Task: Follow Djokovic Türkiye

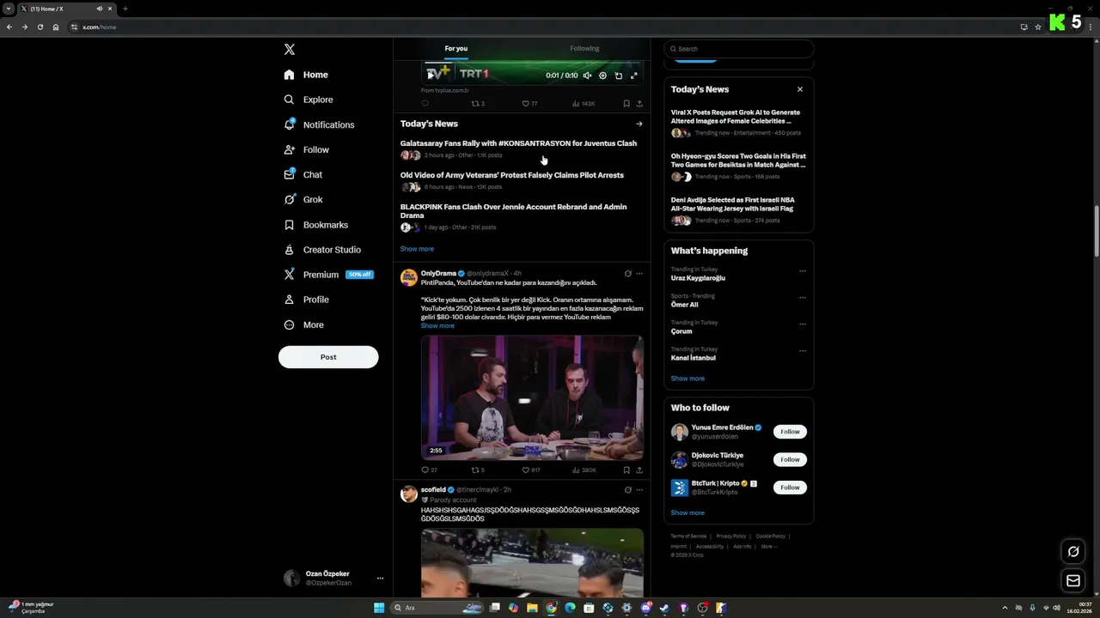Action: [x=790, y=459]
